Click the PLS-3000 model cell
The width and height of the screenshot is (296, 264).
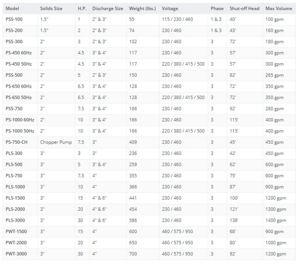coord(15,220)
